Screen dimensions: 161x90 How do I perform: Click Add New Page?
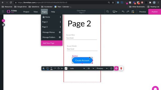[52, 43]
